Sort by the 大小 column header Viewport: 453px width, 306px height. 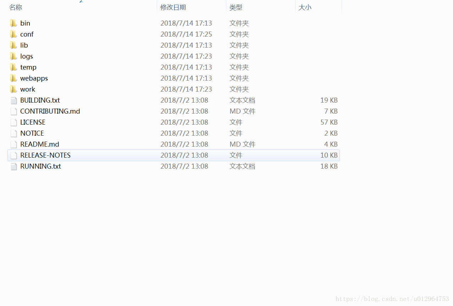tap(305, 7)
